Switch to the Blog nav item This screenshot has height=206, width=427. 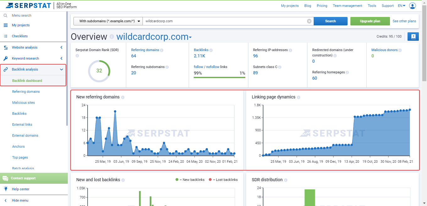pos(307,5)
